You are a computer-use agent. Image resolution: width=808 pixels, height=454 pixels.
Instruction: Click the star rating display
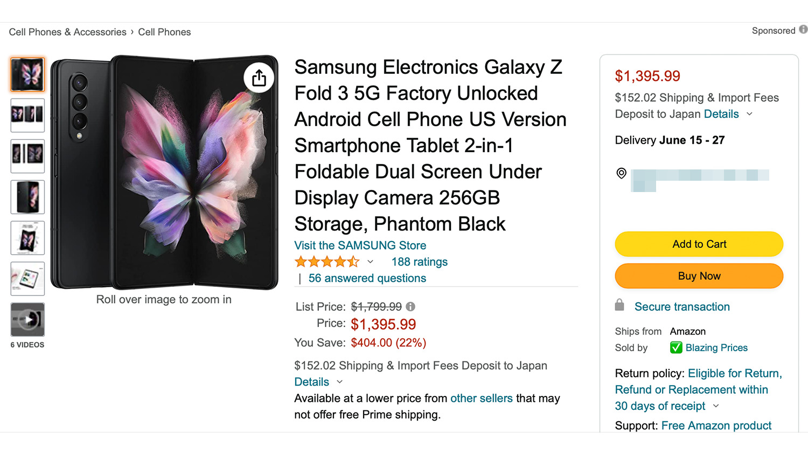pyautogui.click(x=326, y=262)
